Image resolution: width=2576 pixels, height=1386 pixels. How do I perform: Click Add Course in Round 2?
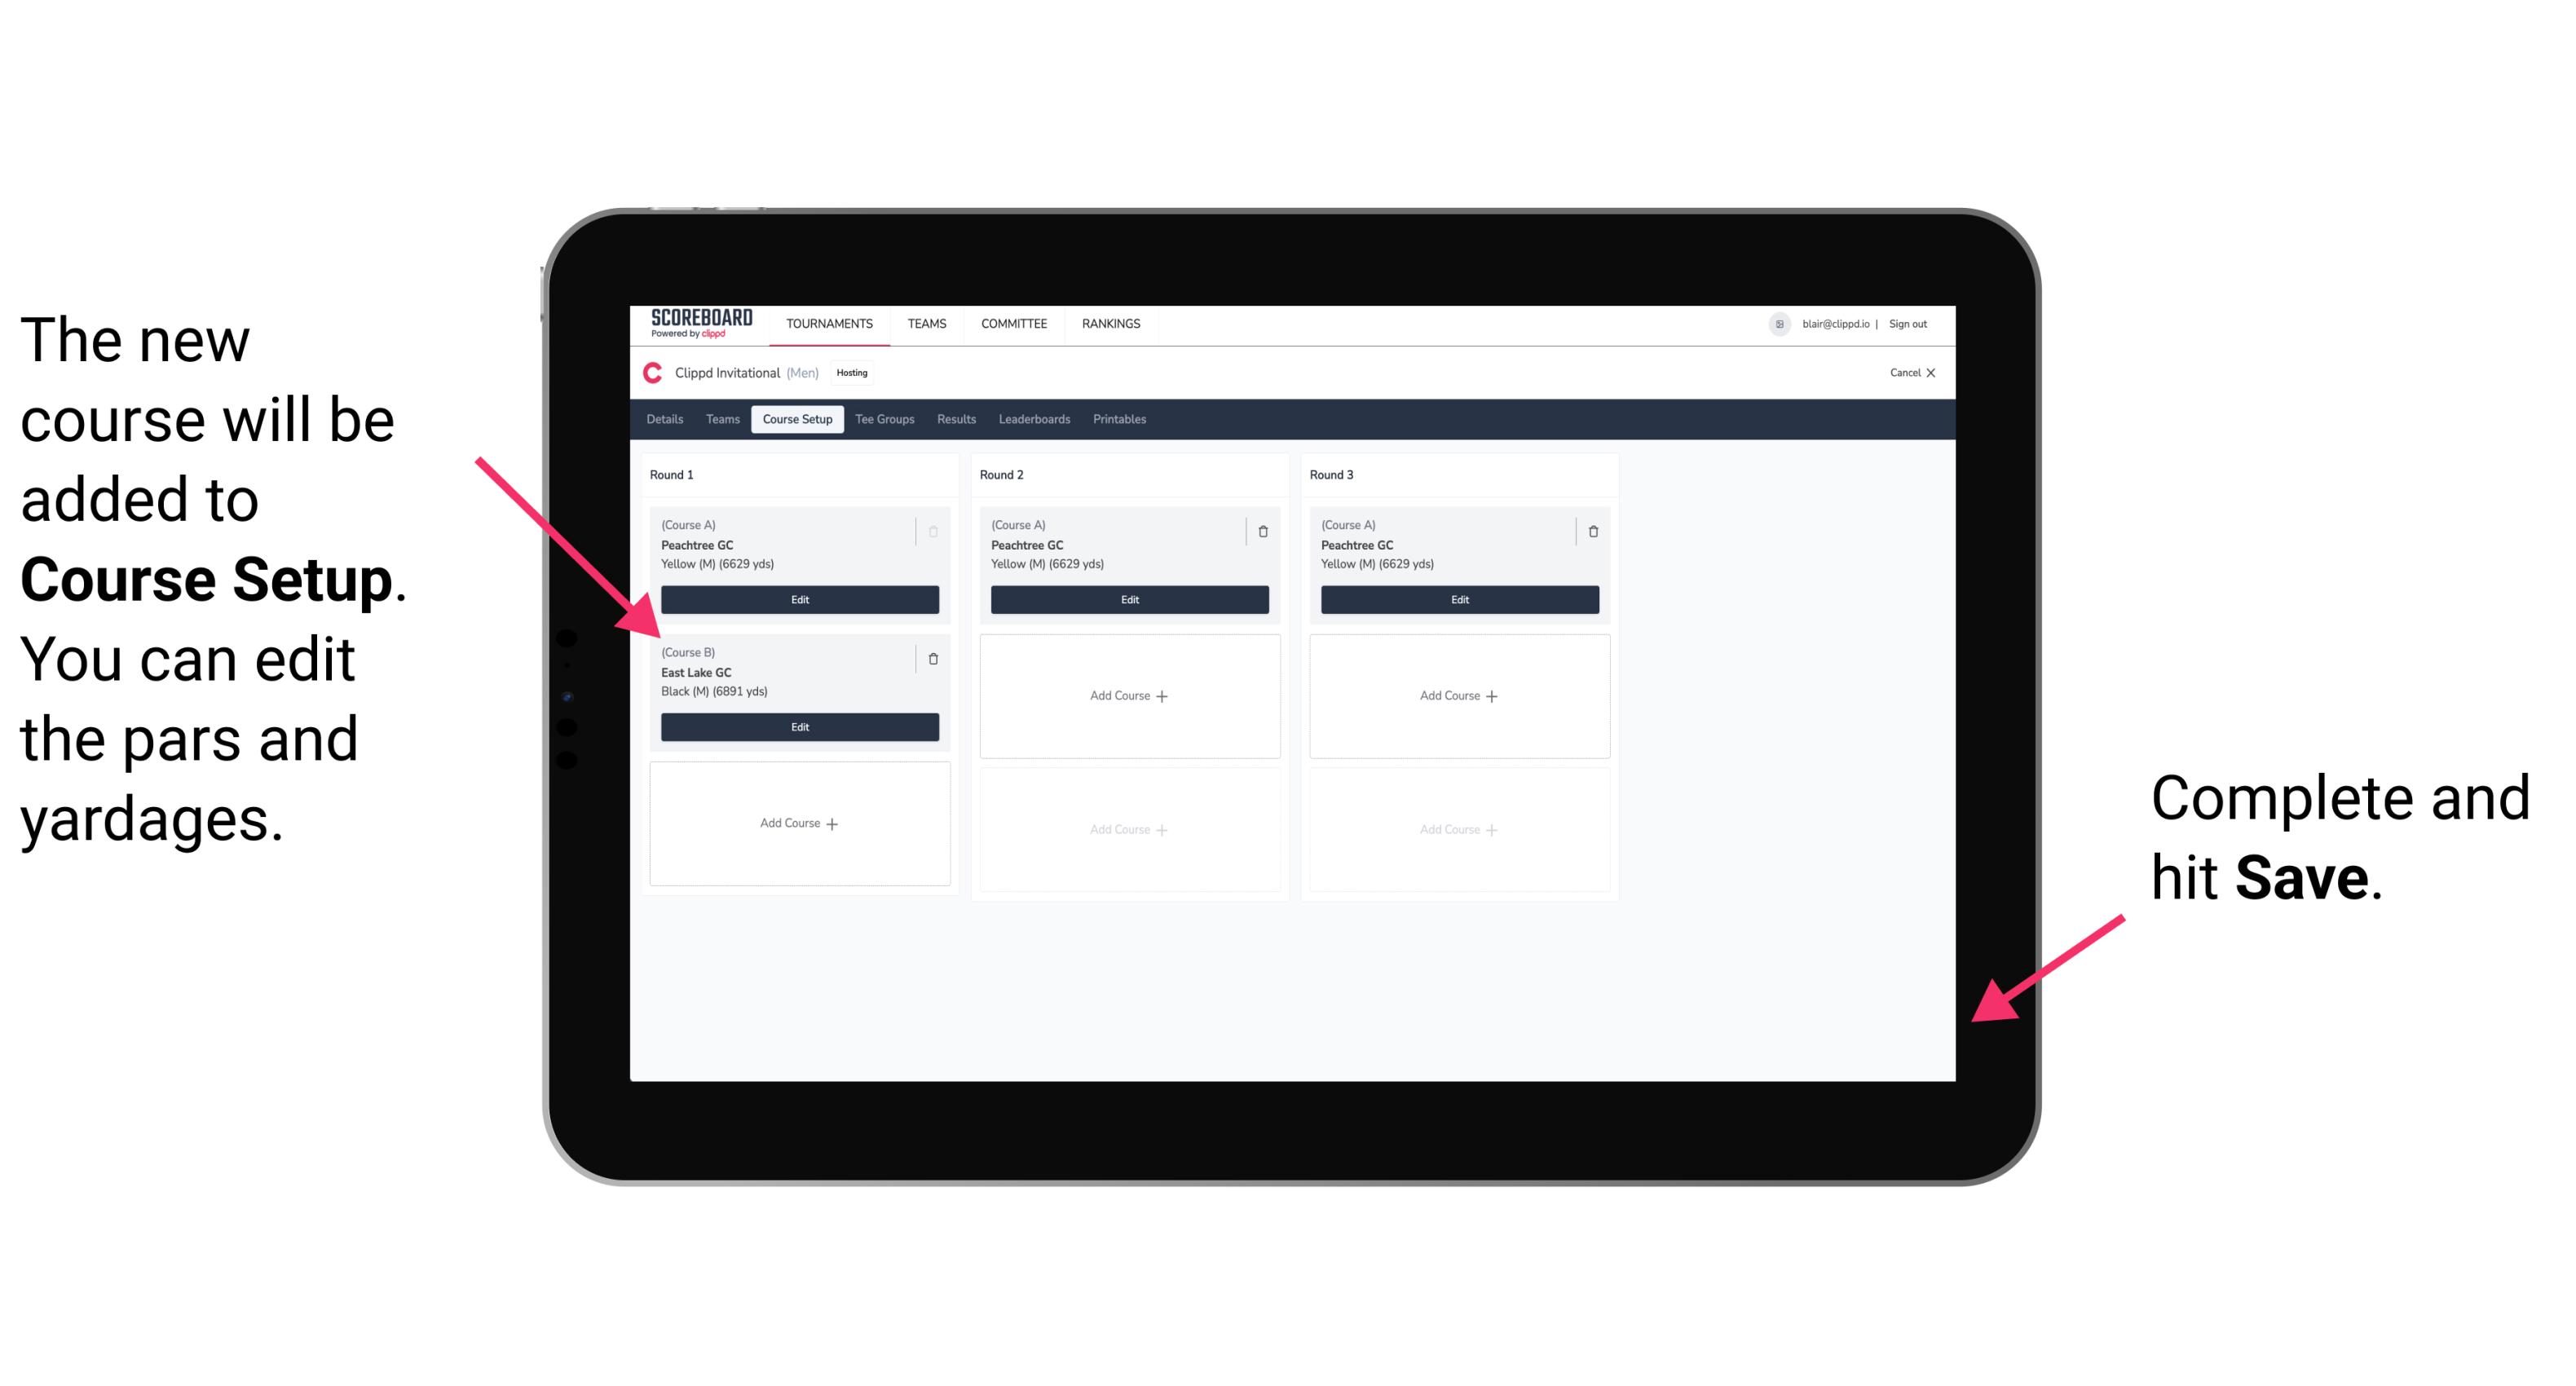tap(1129, 695)
